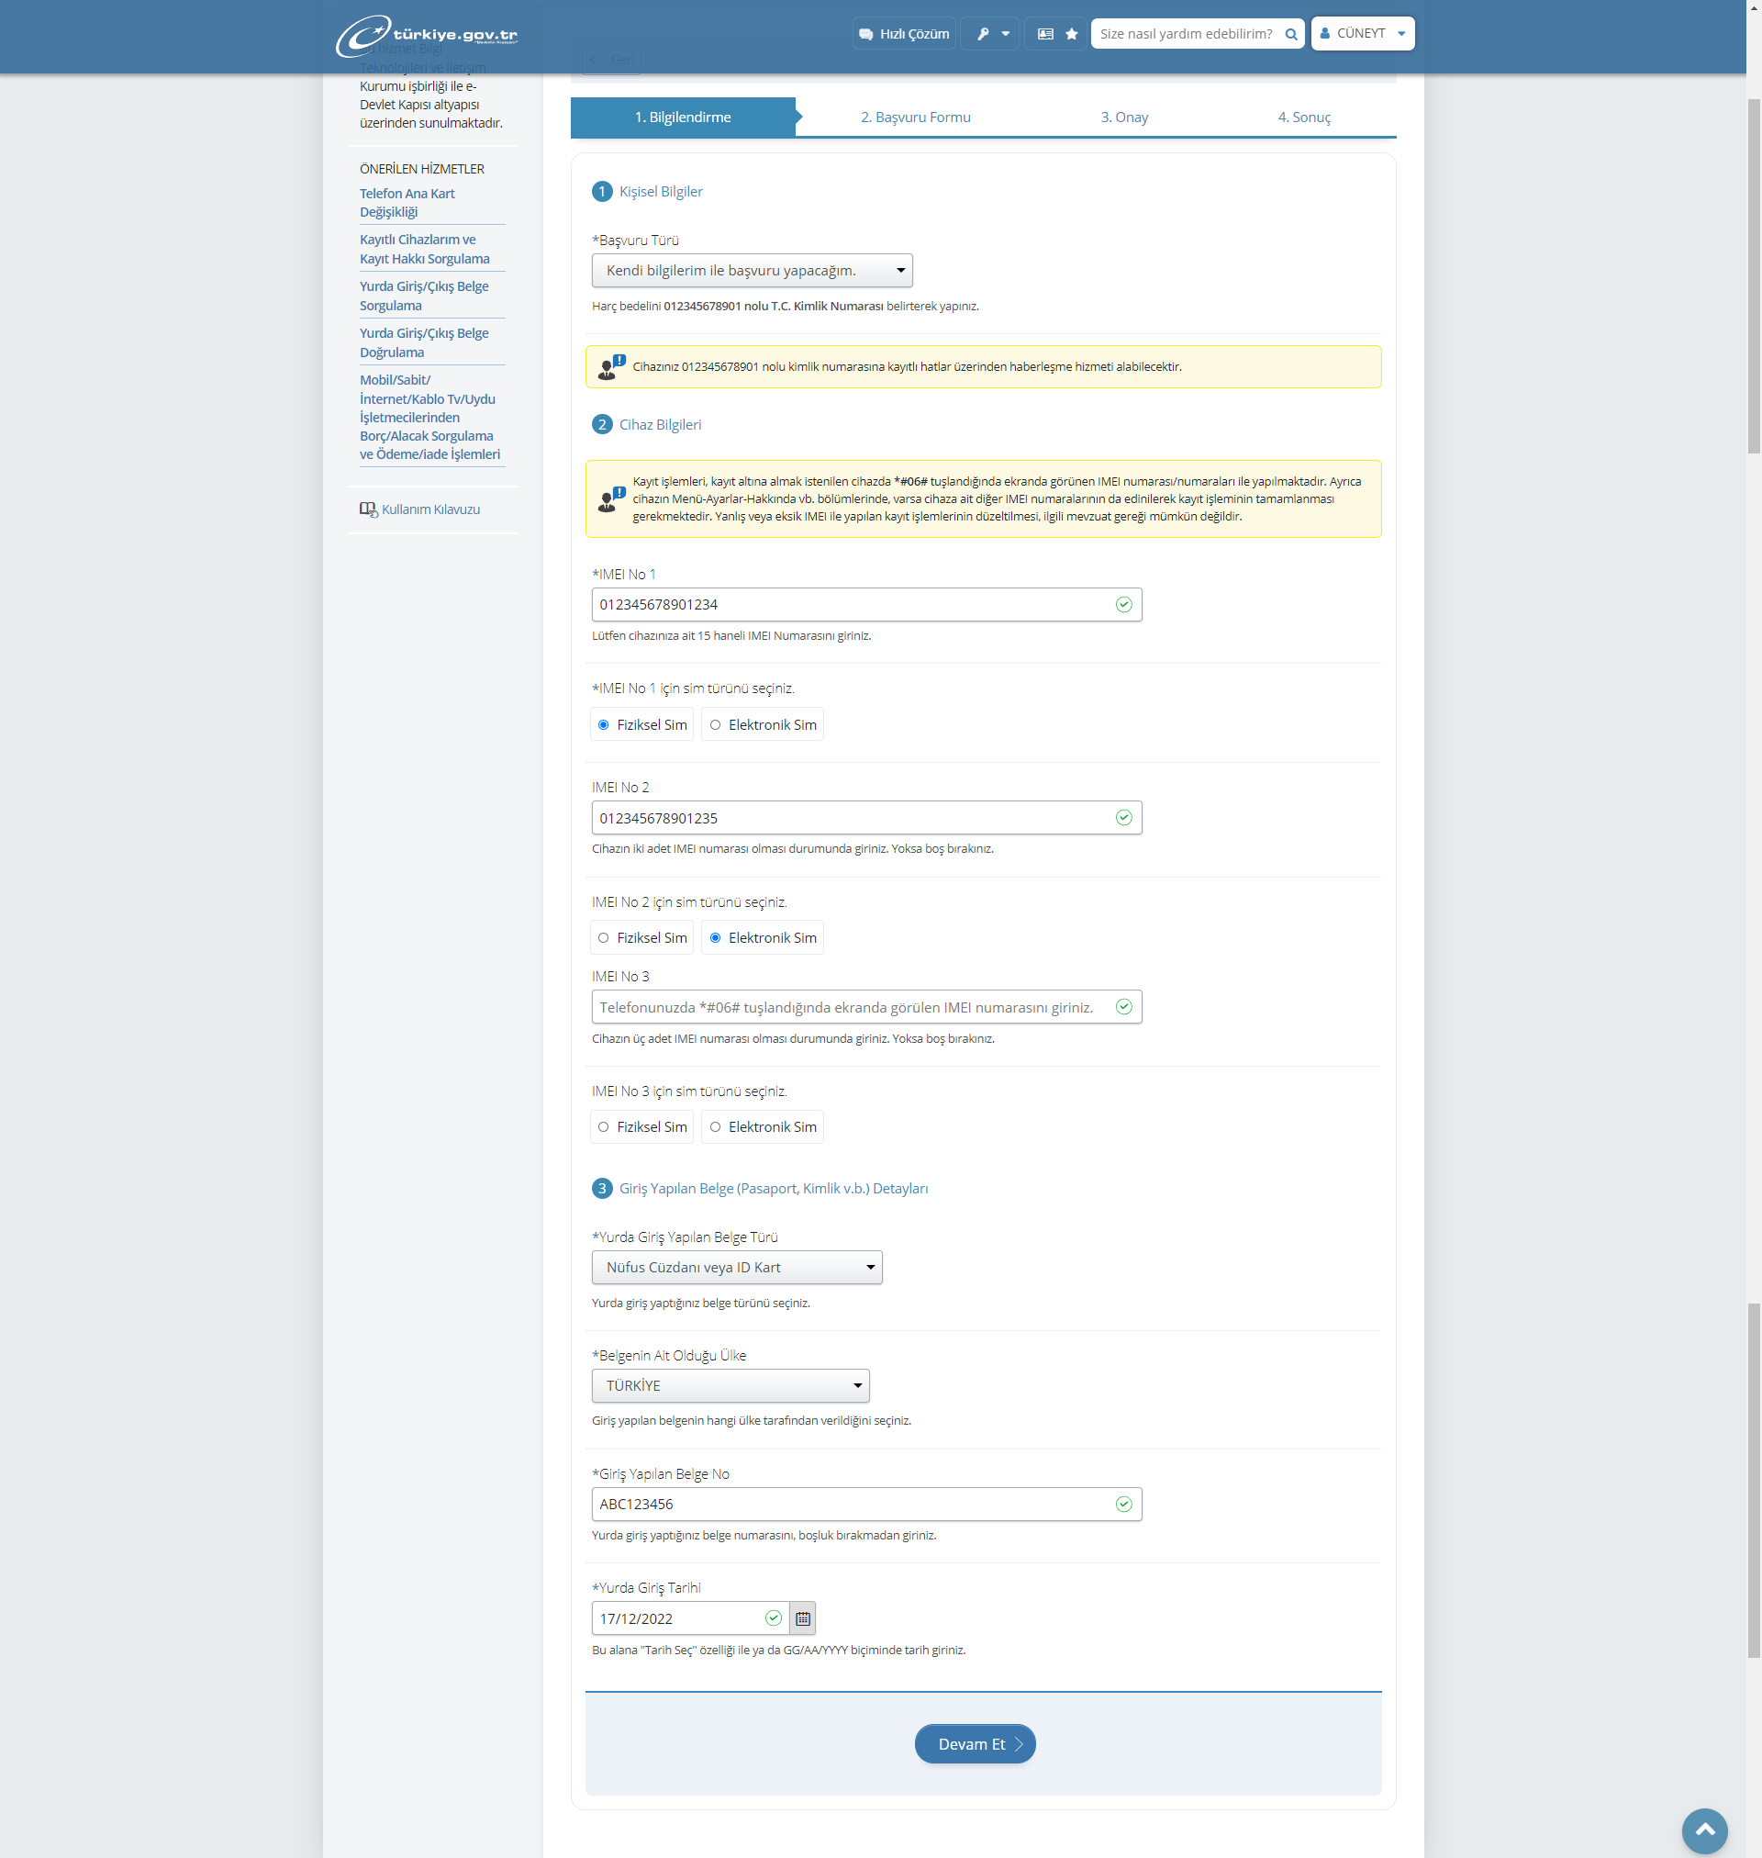
Task: Click the türkiye.gov.tr logo
Action: [x=427, y=35]
